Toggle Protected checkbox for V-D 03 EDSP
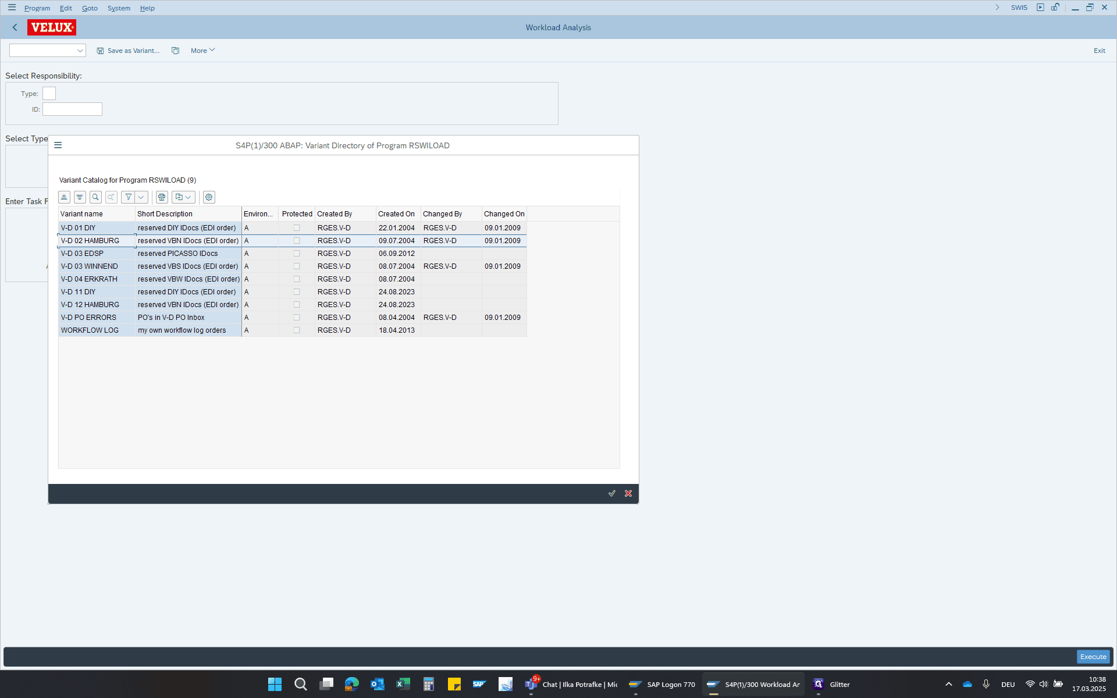 point(297,254)
